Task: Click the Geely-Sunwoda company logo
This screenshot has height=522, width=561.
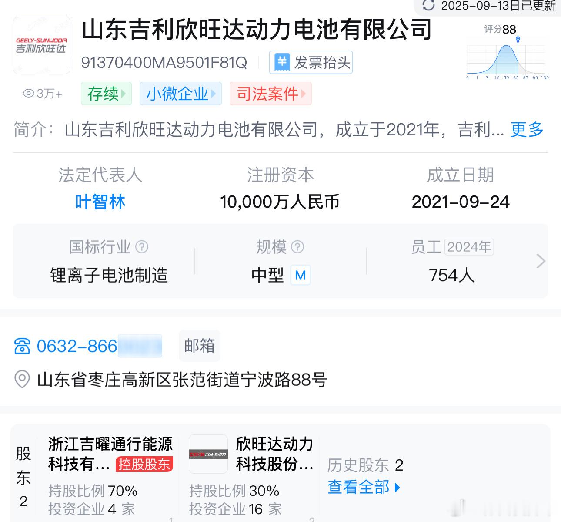Action: 42,45
